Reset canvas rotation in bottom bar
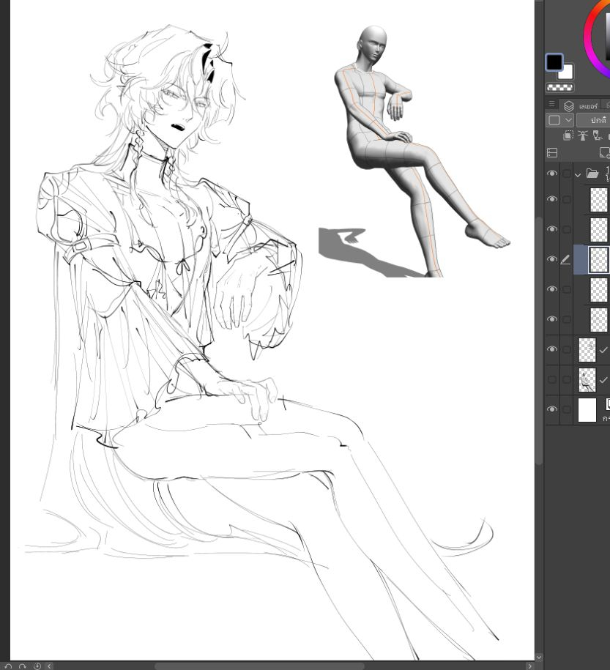The width and height of the screenshot is (610, 670). point(37,666)
